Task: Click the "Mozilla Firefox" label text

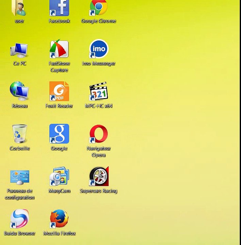Action: pyautogui.click(x=59, y=233)
